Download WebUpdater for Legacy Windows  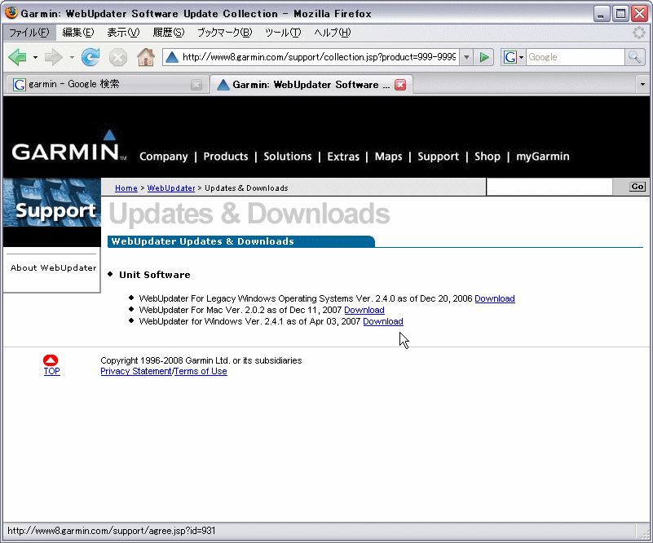[x=495, y=298]
